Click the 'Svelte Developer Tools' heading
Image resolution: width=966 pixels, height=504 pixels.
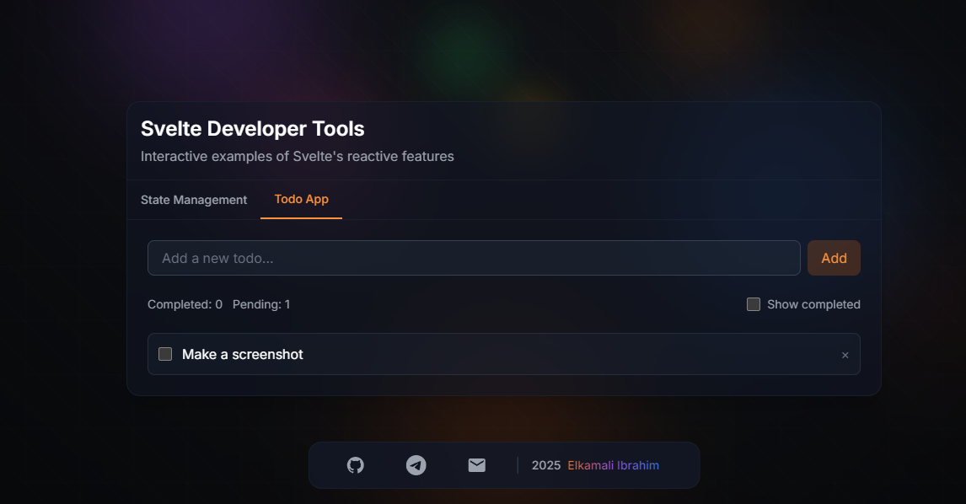pyautogui.click(x=253, y=129)
